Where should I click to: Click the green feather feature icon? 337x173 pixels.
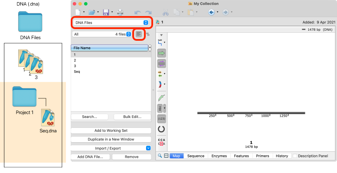(x=161, y=98)
